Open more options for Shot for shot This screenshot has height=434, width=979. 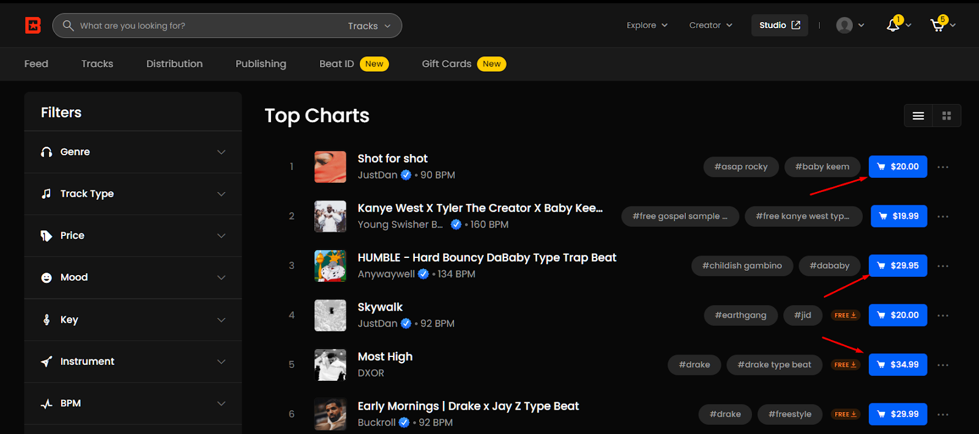[x=943, y=167]
